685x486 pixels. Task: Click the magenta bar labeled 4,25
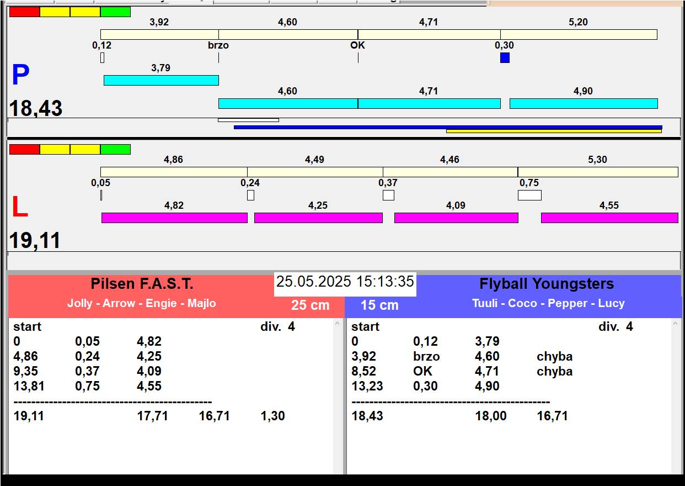pos(318,218)
